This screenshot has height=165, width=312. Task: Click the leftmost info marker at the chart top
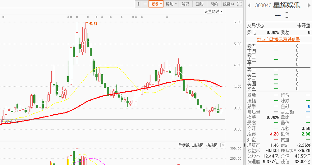click(x=3, y=17)
